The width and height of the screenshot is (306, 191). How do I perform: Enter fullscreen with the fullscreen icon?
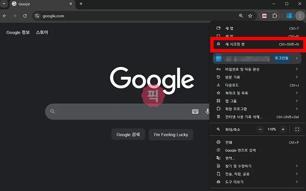297,129
